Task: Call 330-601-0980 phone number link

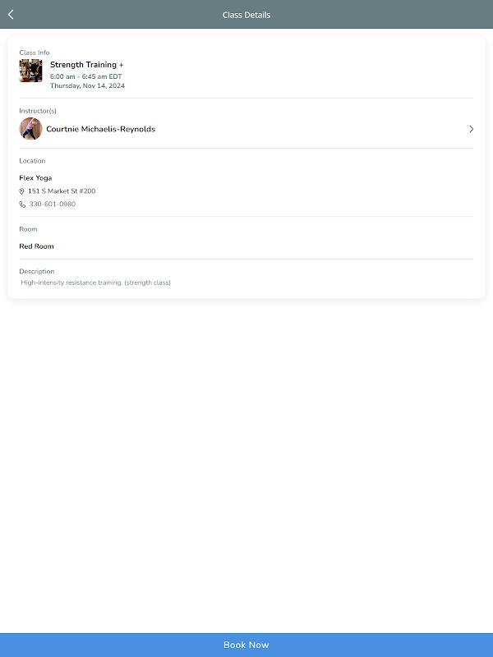Action: pos(52,204)
